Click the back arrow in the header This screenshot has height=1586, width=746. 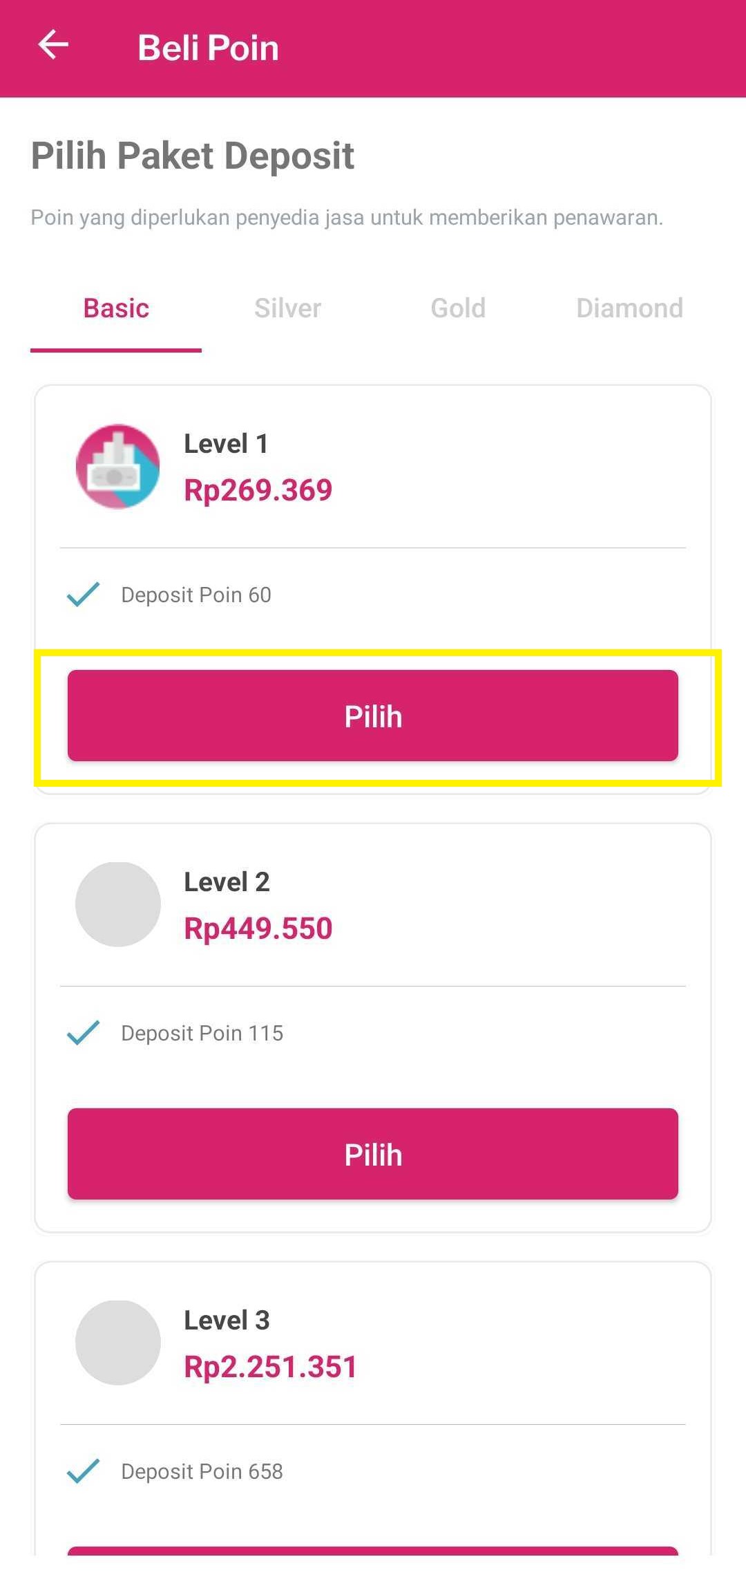pyautogui.click(x=54, y=46)
